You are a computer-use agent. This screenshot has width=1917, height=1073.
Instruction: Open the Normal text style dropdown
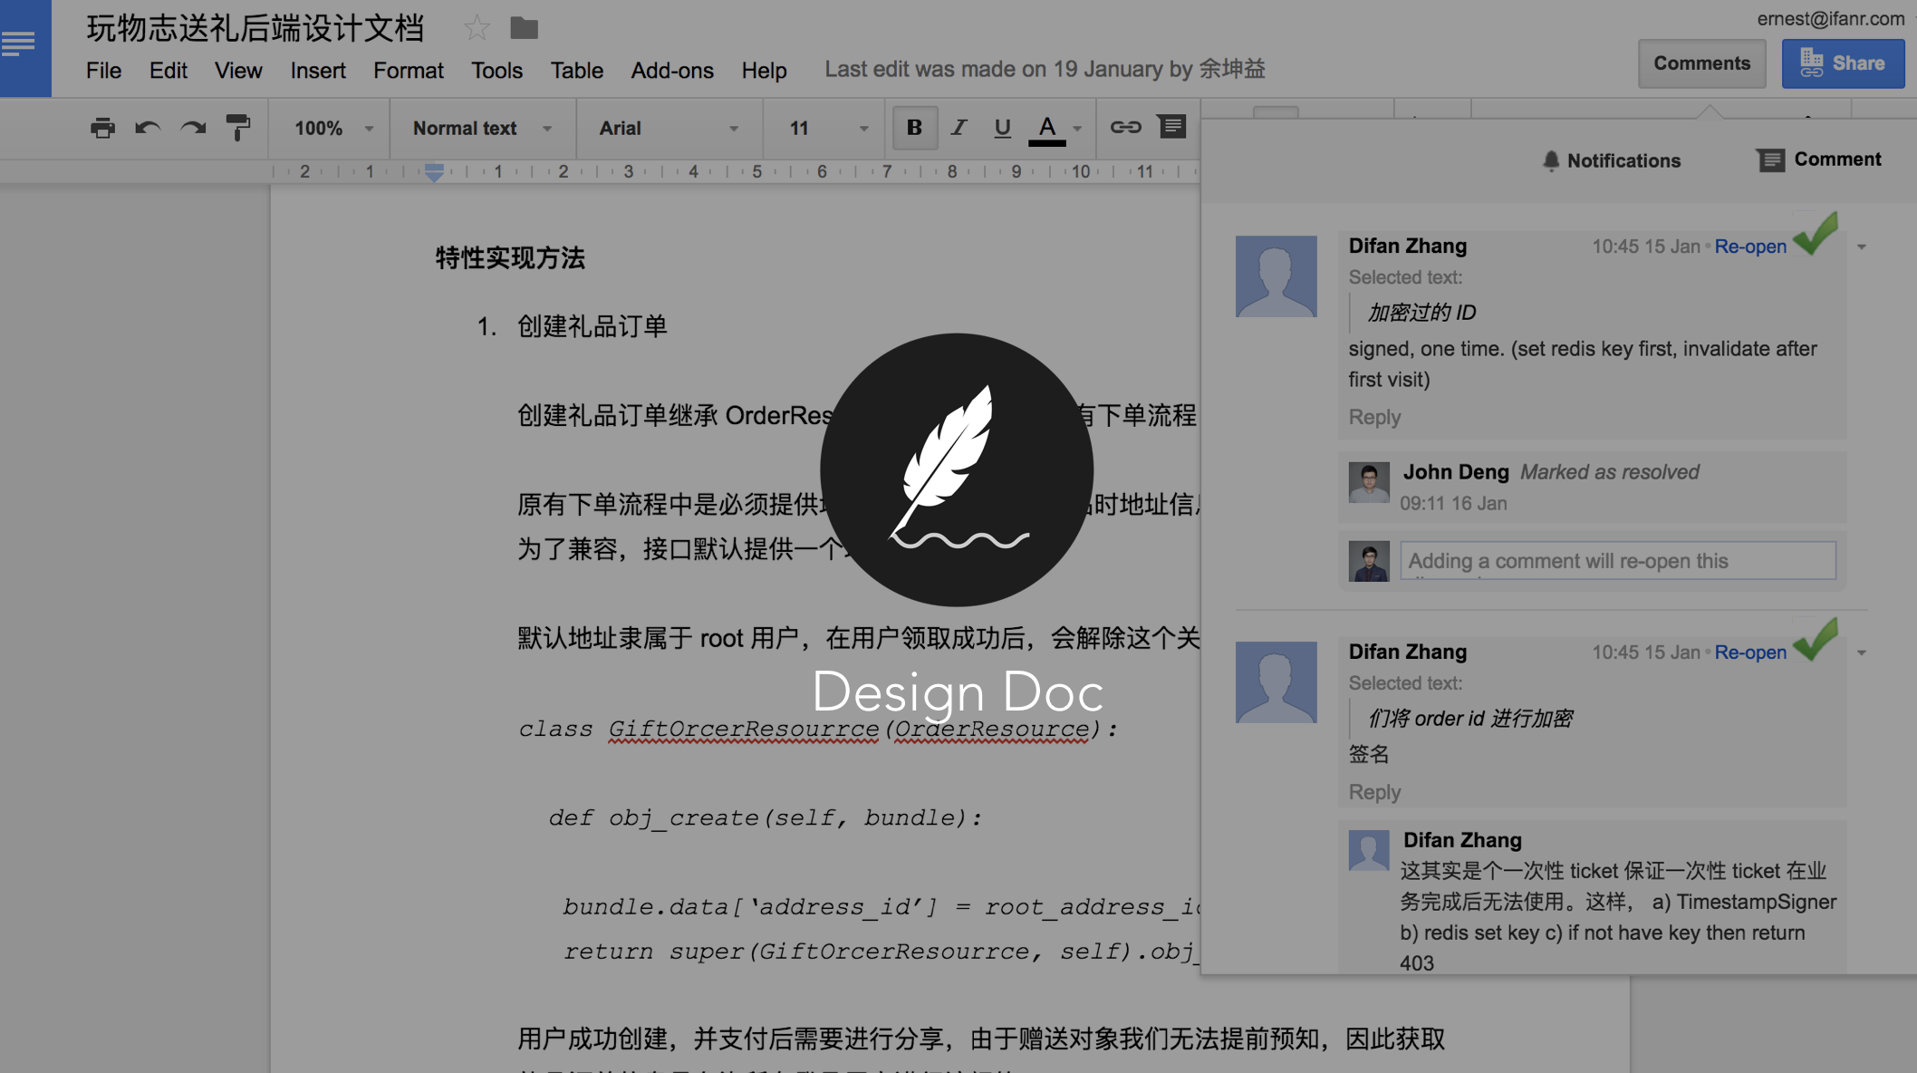[482, 128]
